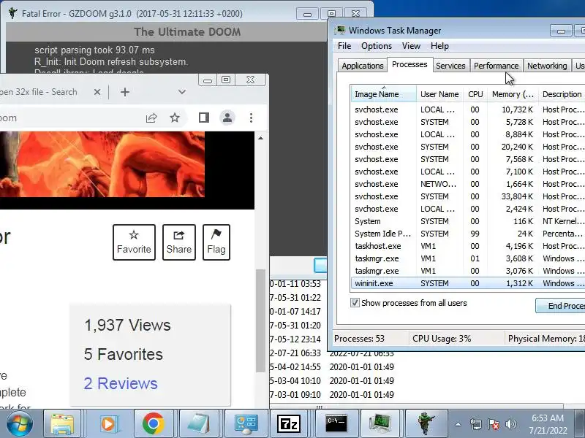Click the Share button on page
The height and width of the screenshot is (438, 585).
point(179,242)
